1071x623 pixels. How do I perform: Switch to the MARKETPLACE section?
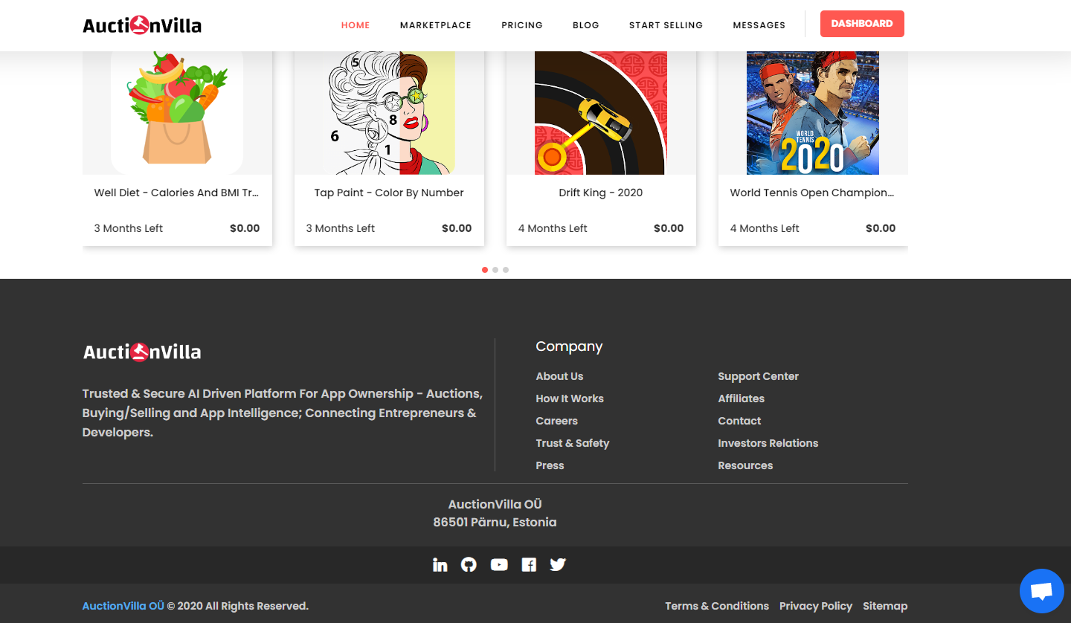[x=435, y=25]
